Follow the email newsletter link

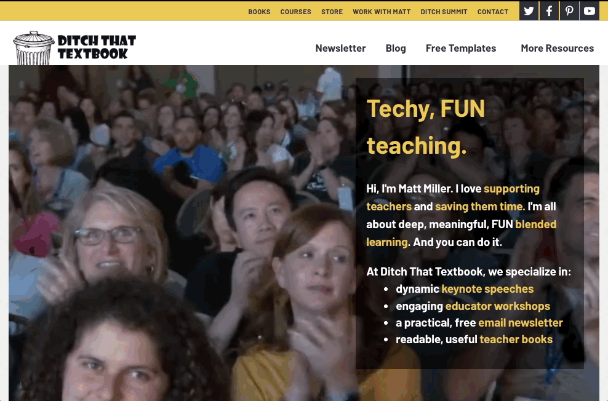521,323
